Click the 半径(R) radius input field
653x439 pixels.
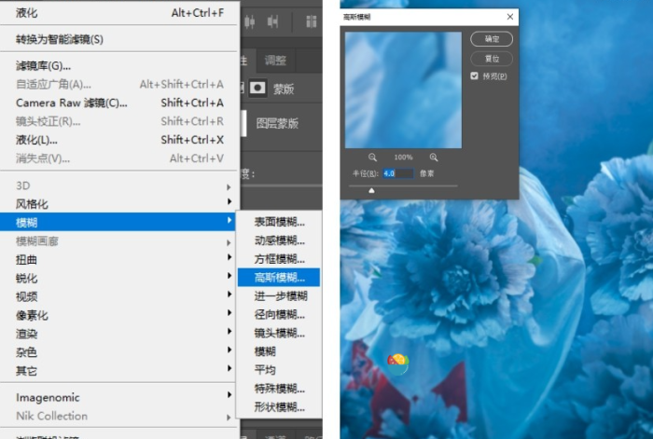coord(398,173)
